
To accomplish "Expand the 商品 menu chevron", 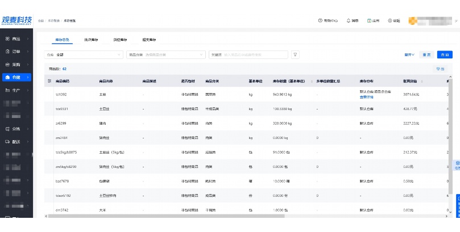I will click(28, 39).
